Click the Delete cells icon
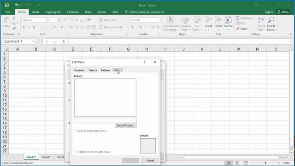The height and width of the screenshot is (166, 295). point(218,20)
